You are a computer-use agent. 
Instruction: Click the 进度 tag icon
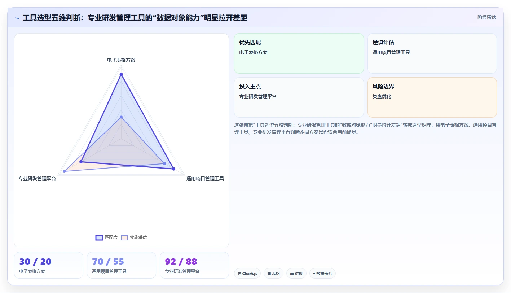292,274
